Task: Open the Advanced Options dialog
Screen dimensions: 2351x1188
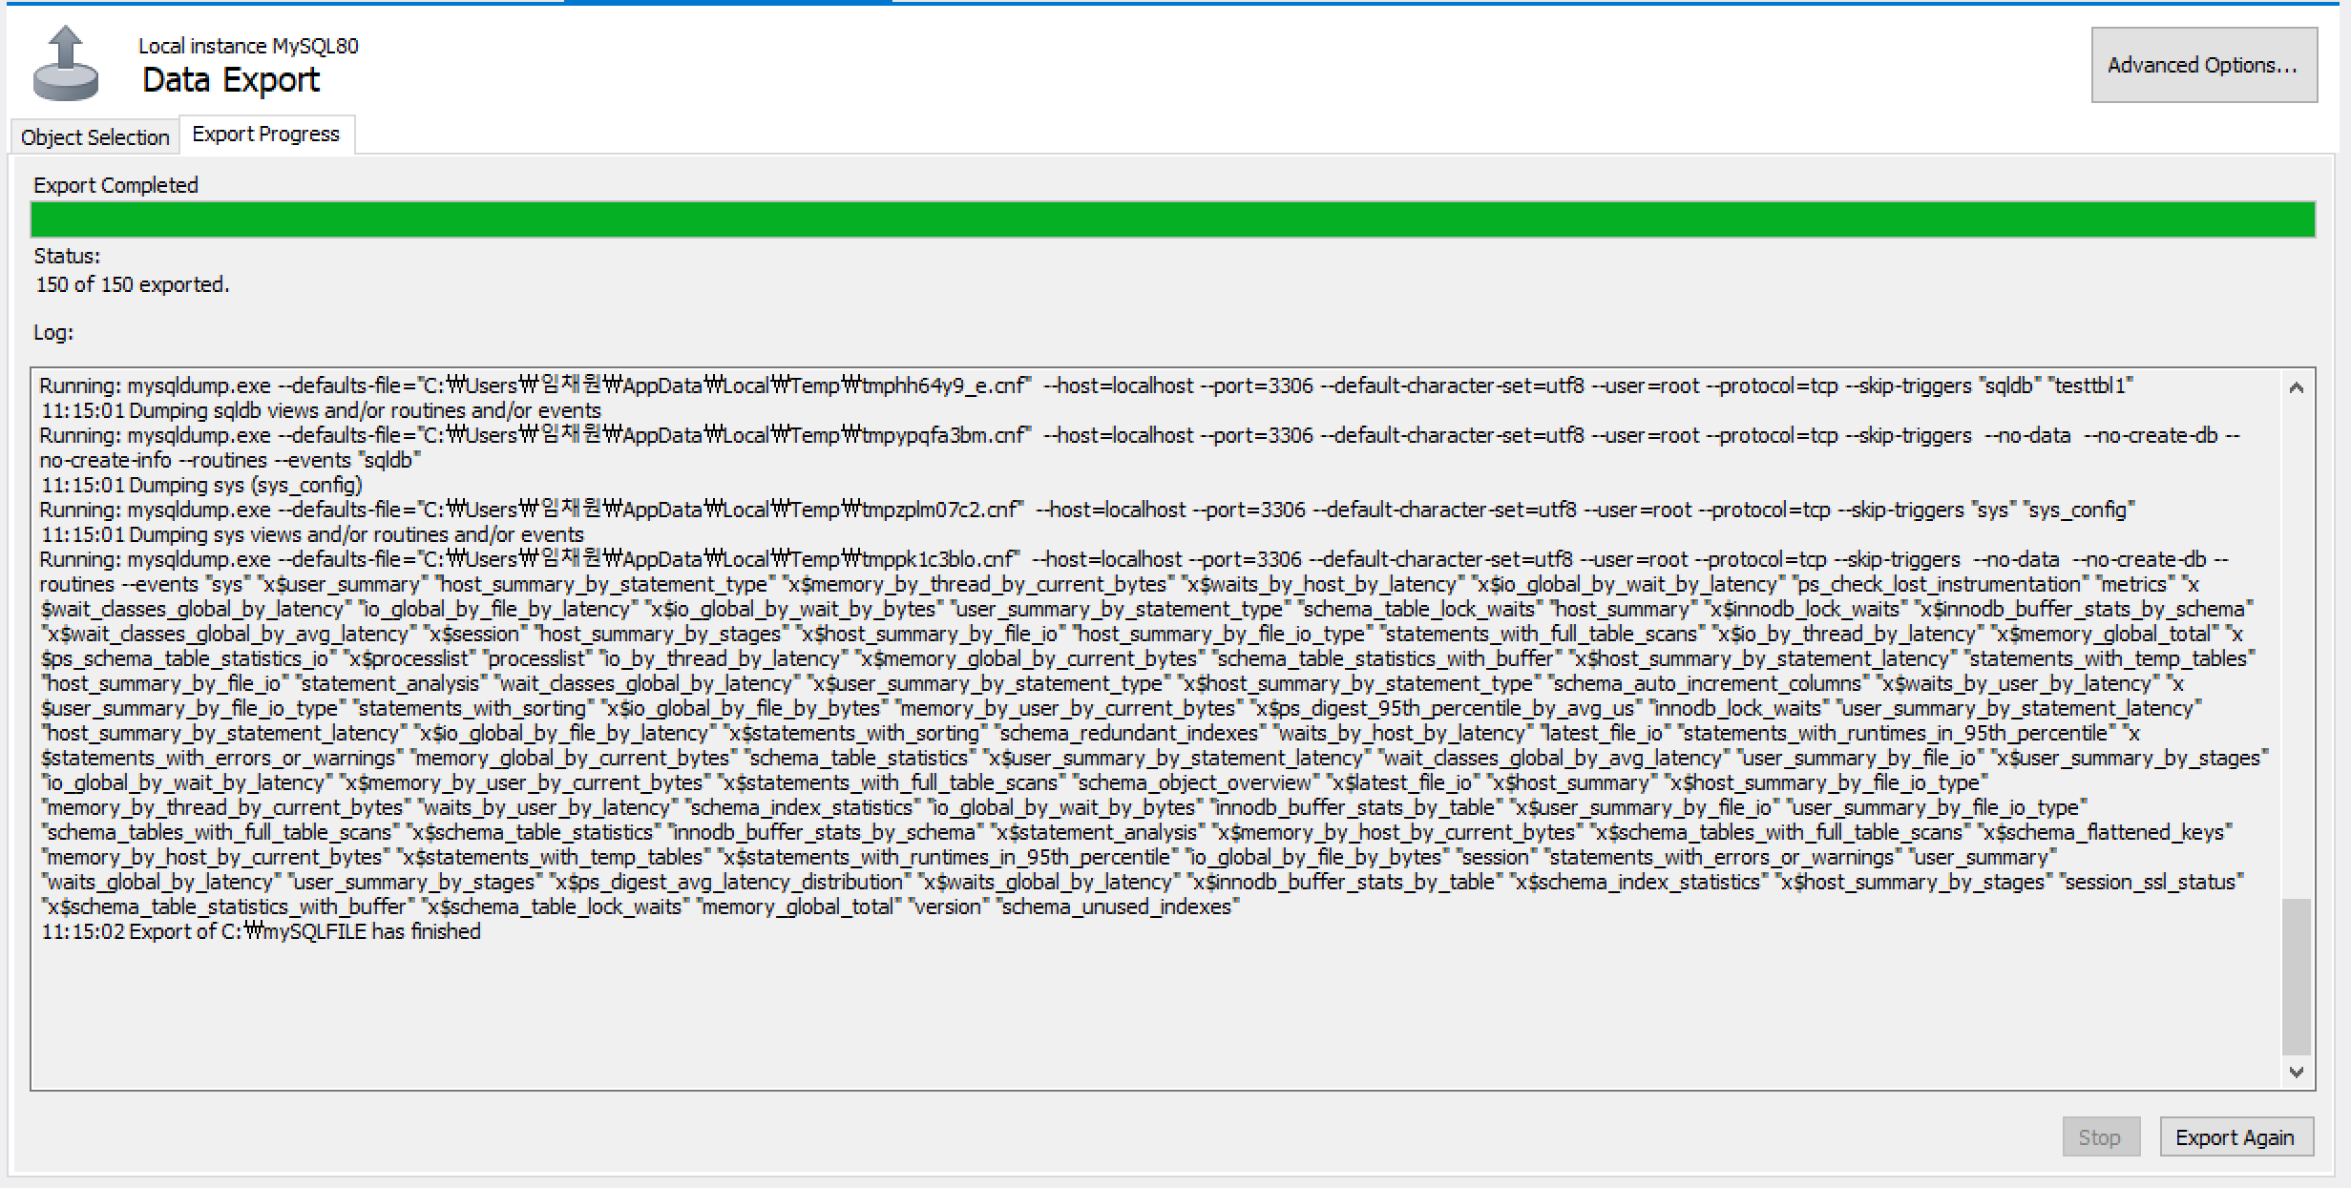Action: coord(2203,65)
